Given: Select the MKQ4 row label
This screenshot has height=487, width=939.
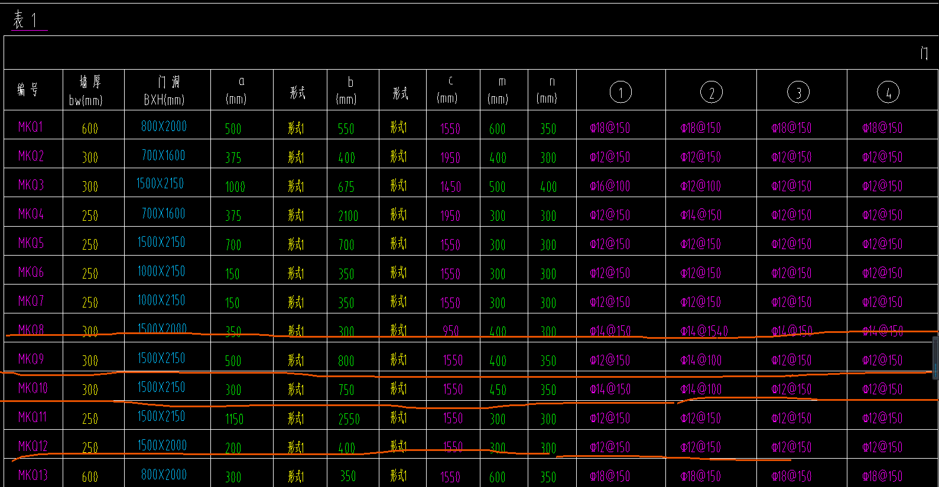Looking at the screenshot, I should [31, 214].
